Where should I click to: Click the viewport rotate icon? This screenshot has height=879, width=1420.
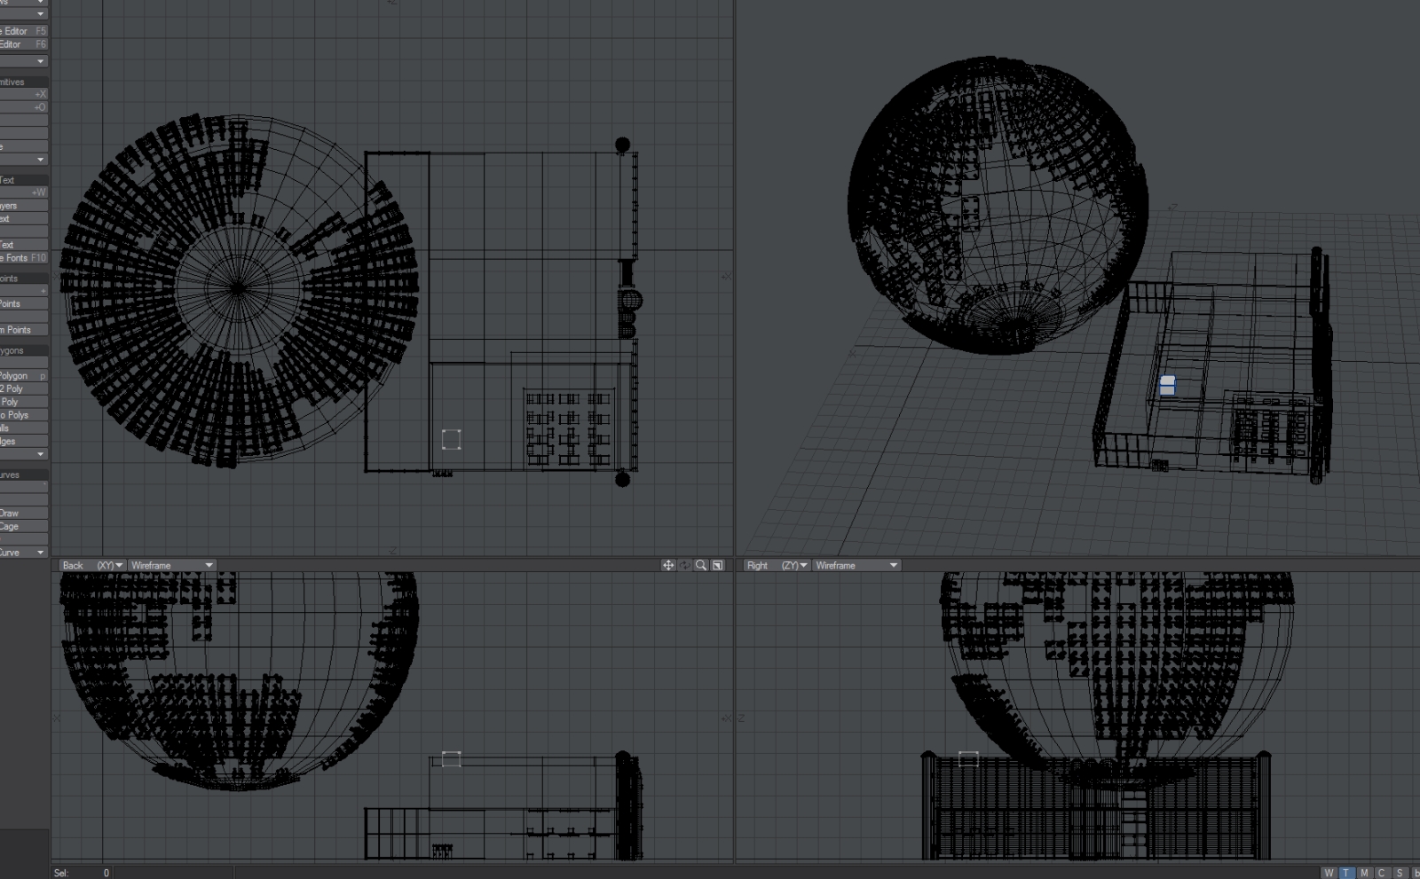684,565
